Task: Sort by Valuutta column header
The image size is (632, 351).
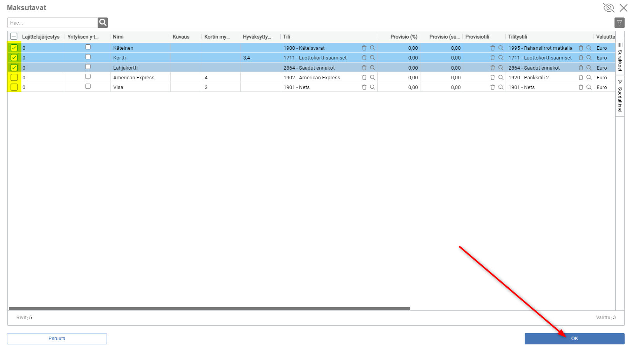Action: (x=606, y=37)
